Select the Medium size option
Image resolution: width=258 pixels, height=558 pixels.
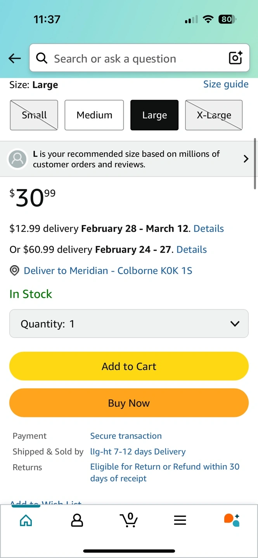pyautogui.click(x=94, y=115)
